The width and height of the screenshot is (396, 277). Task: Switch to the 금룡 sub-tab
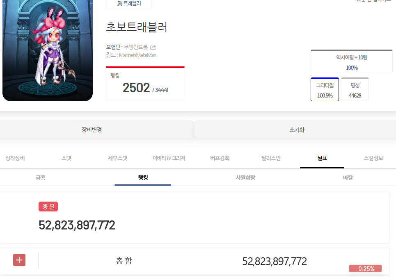[x=41, y=177]
